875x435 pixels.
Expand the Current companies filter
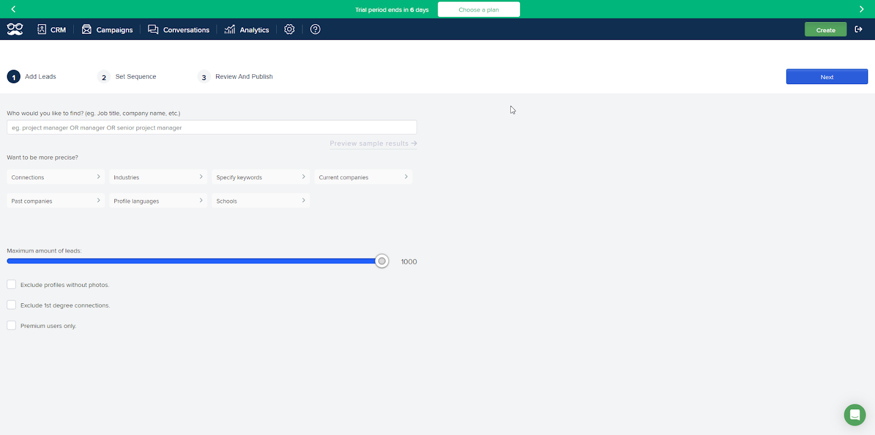pos(363,177)
